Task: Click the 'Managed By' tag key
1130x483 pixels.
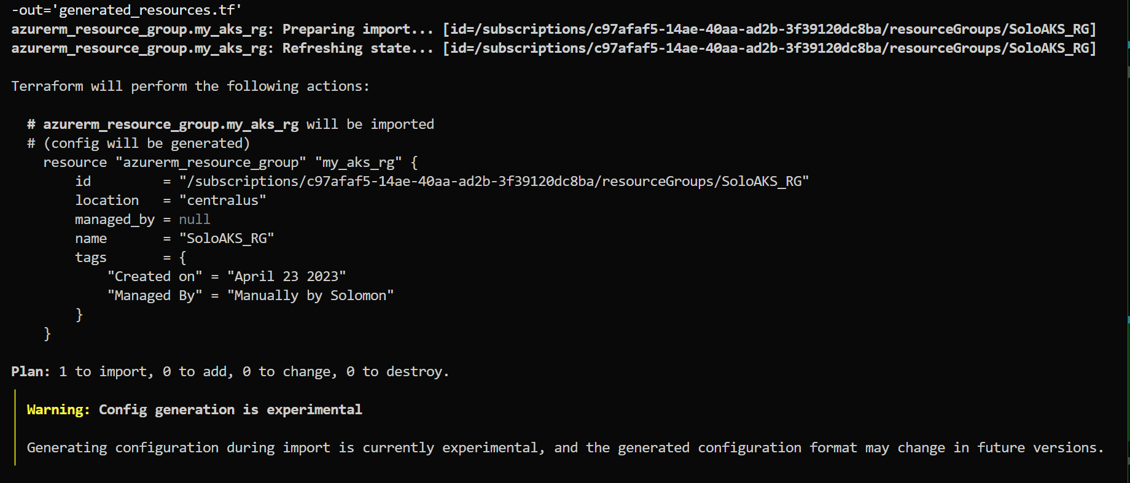Action: 155,296
